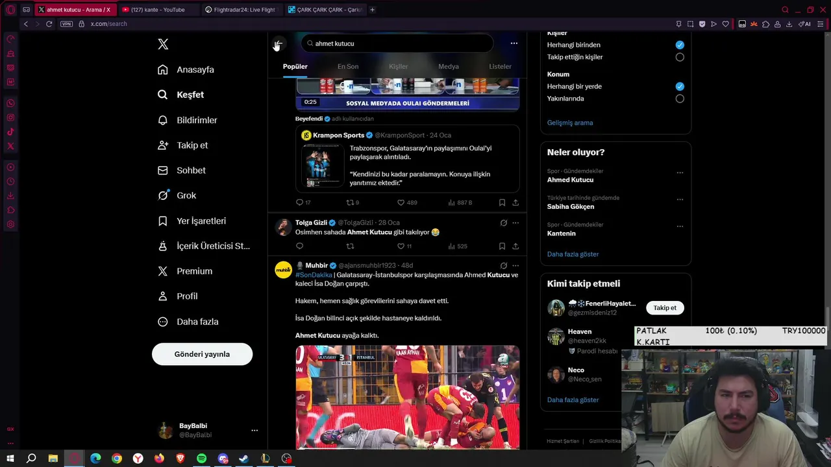Open Sabiha Gökçen trend options dots

[680, 199]
